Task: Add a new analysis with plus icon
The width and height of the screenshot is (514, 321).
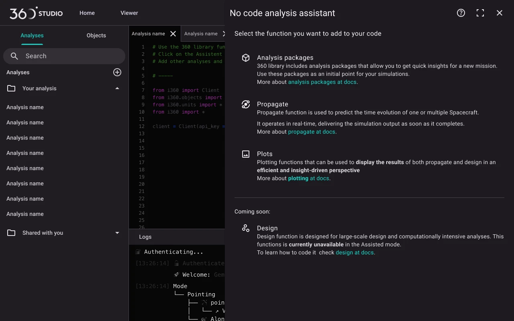Action: pyautogui.click(x=117, y=72)
